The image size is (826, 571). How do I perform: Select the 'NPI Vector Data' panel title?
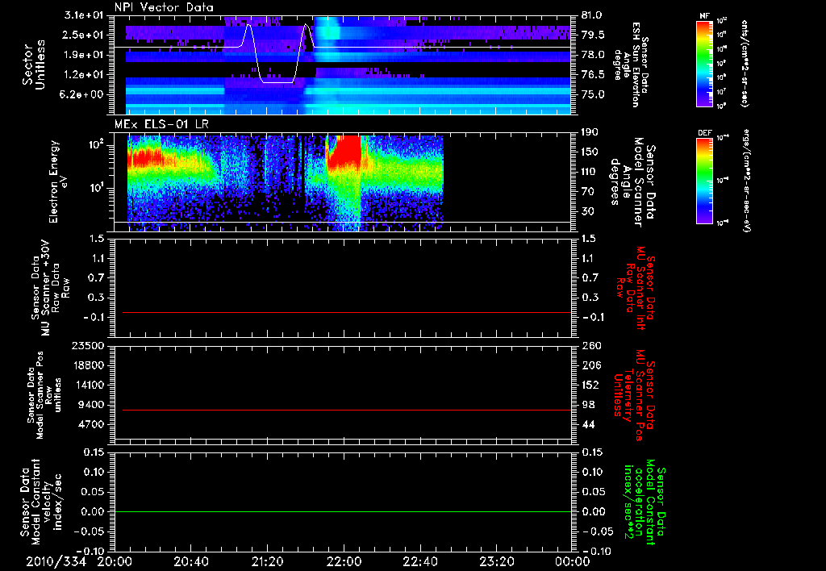tap(164, 7)
